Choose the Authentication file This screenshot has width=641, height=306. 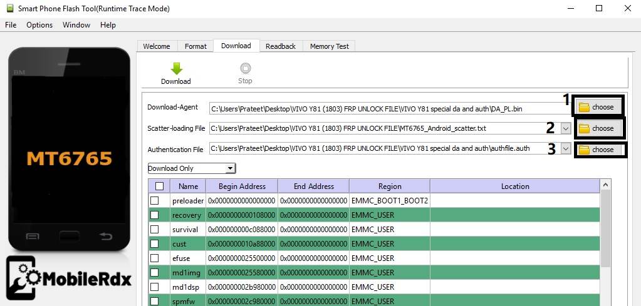click(599, 150)
